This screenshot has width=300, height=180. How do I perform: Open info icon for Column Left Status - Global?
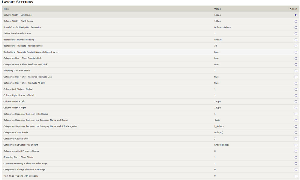(x=296, y=89)
